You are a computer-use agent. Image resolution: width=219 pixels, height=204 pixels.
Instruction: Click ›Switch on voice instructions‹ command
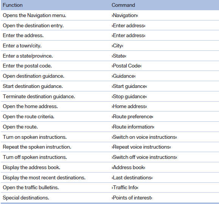pos(144,137)
